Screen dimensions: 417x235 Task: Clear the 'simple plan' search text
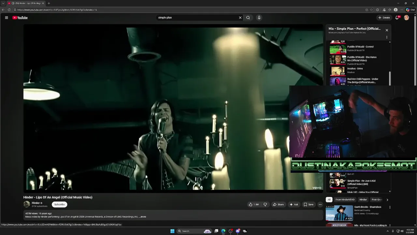click(x=240, y=18)
